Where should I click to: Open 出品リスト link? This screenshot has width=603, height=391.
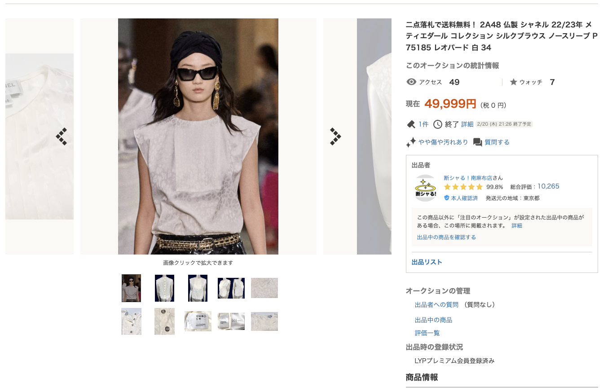point(427,262)
